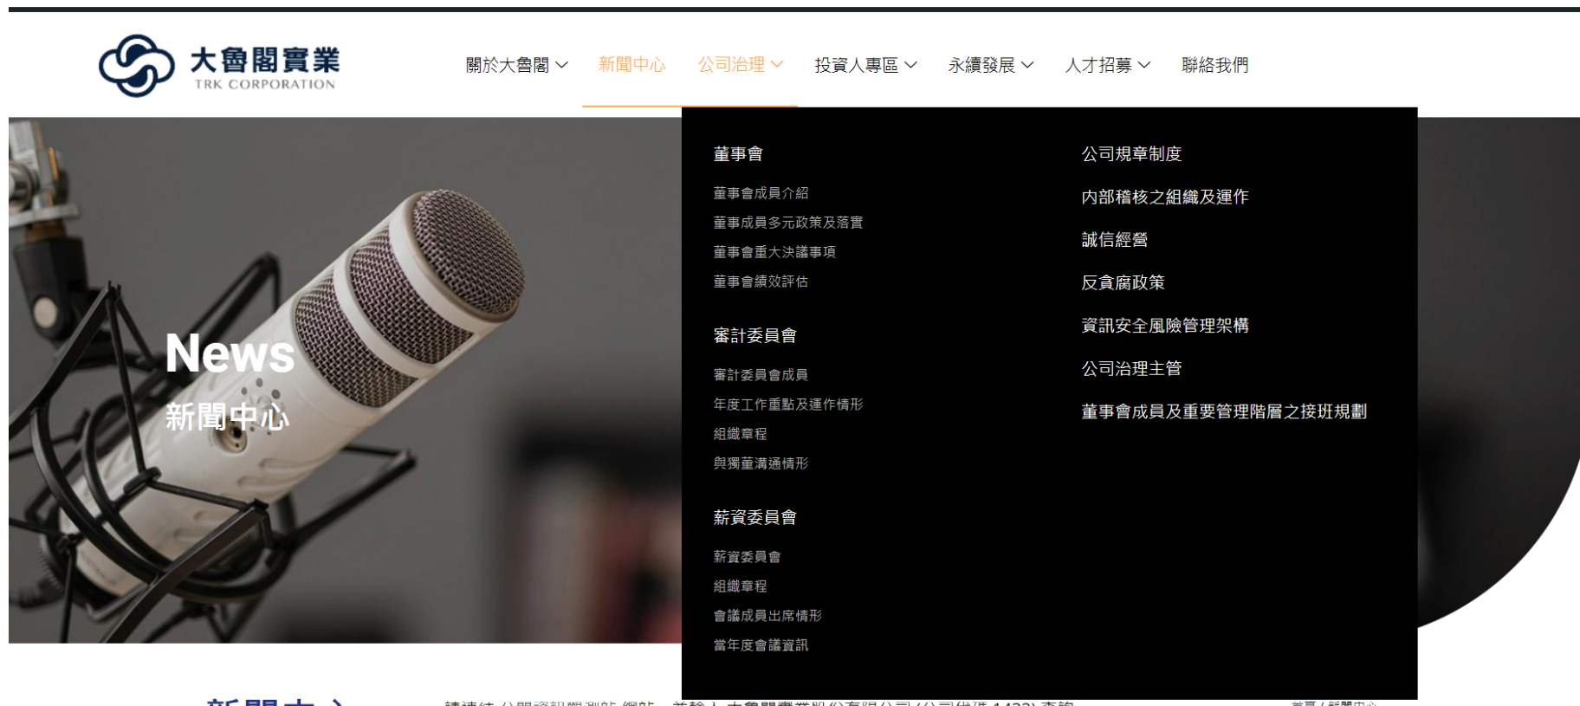1580x706 pixels.
Task: Open 資訊安全風險管理架構 link
Action: point(1165,326)
